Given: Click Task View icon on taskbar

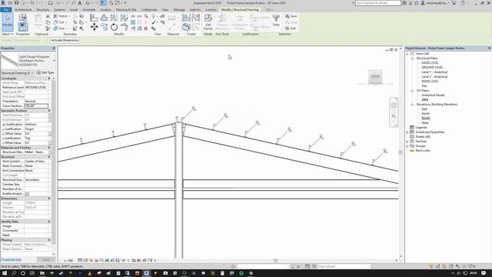Looking at the screenshot, I should 32,273.
